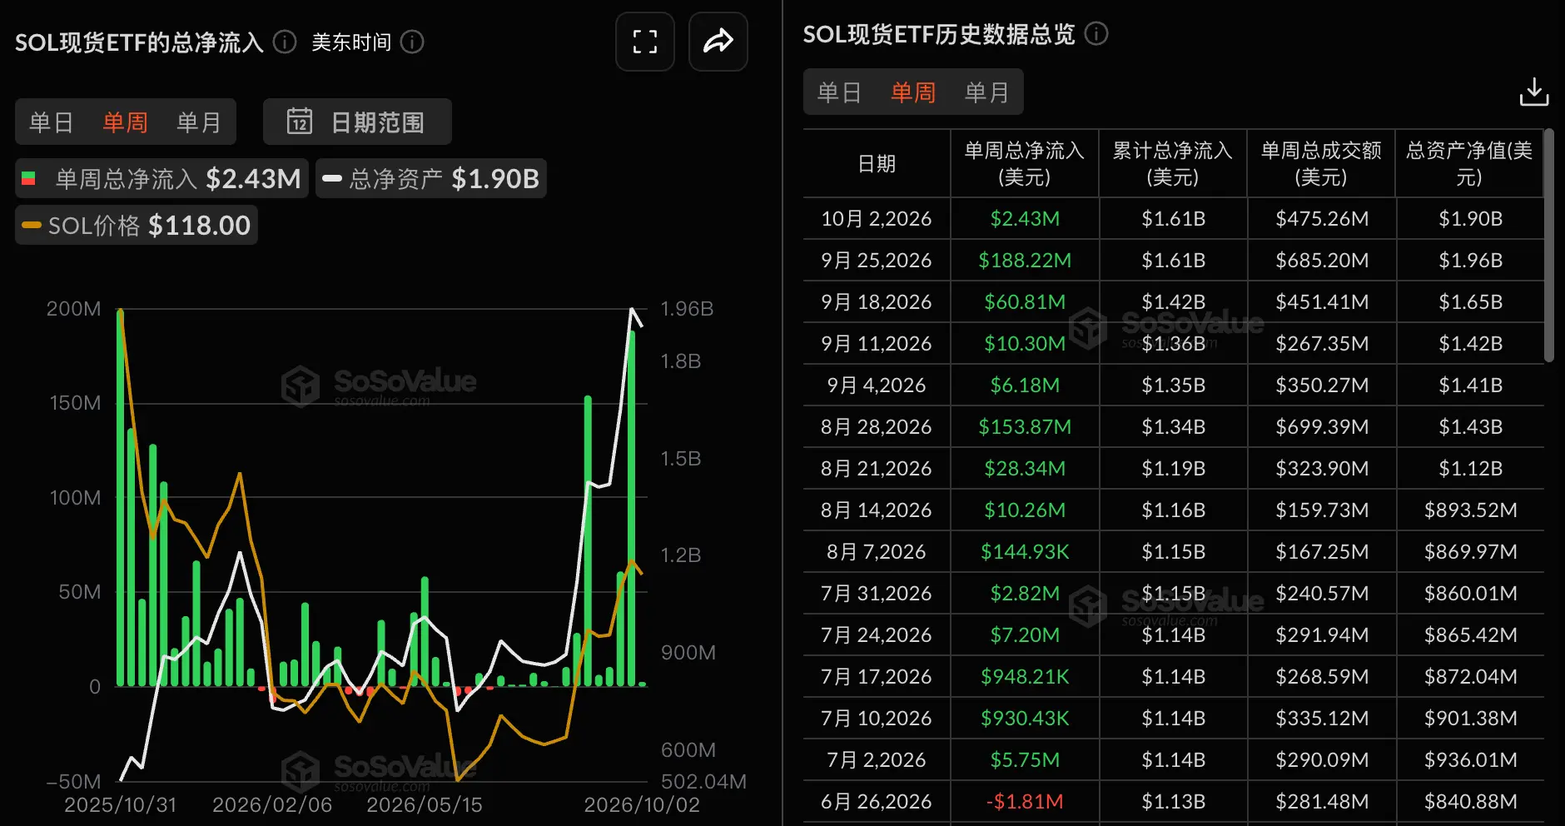The width and height of the screenshot is (1565, 826).
Task: Click the $188.22M net inflow value
Action: [1025, 260]
